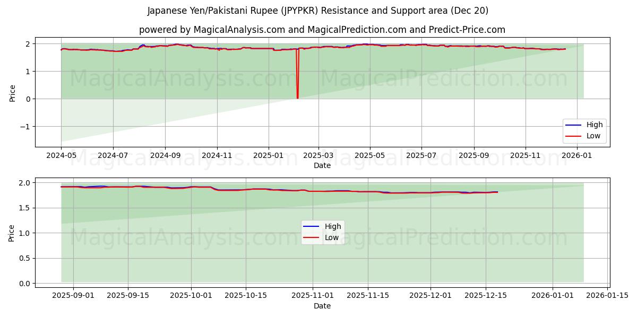Select the red Low line symbol in lower legend
The height and width of the screenshot is (318, 637).
[310, 236]
